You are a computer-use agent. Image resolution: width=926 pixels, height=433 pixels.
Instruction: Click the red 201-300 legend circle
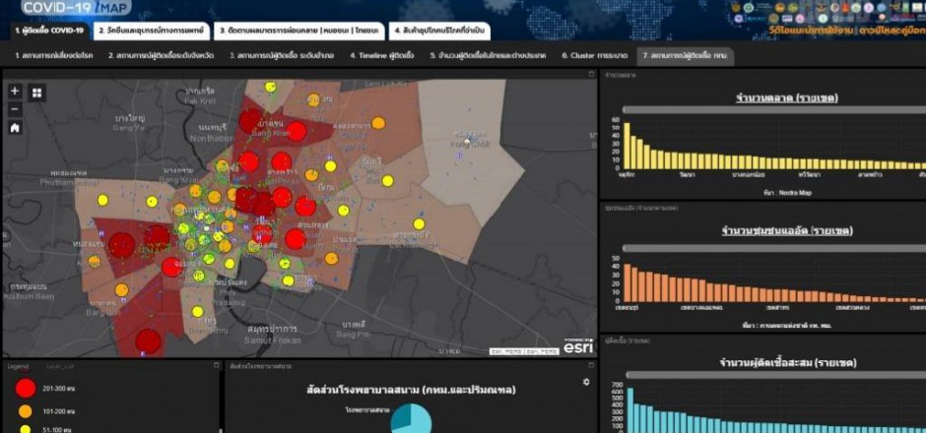point(26,387)
